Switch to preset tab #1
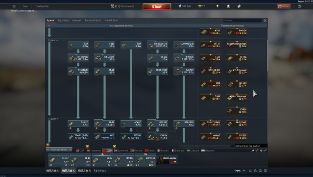This screenshot has height=177, width=313. (53, 171)
